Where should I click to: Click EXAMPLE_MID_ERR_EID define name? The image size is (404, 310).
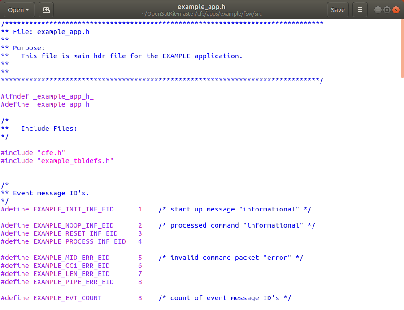(x=71, y=258)
